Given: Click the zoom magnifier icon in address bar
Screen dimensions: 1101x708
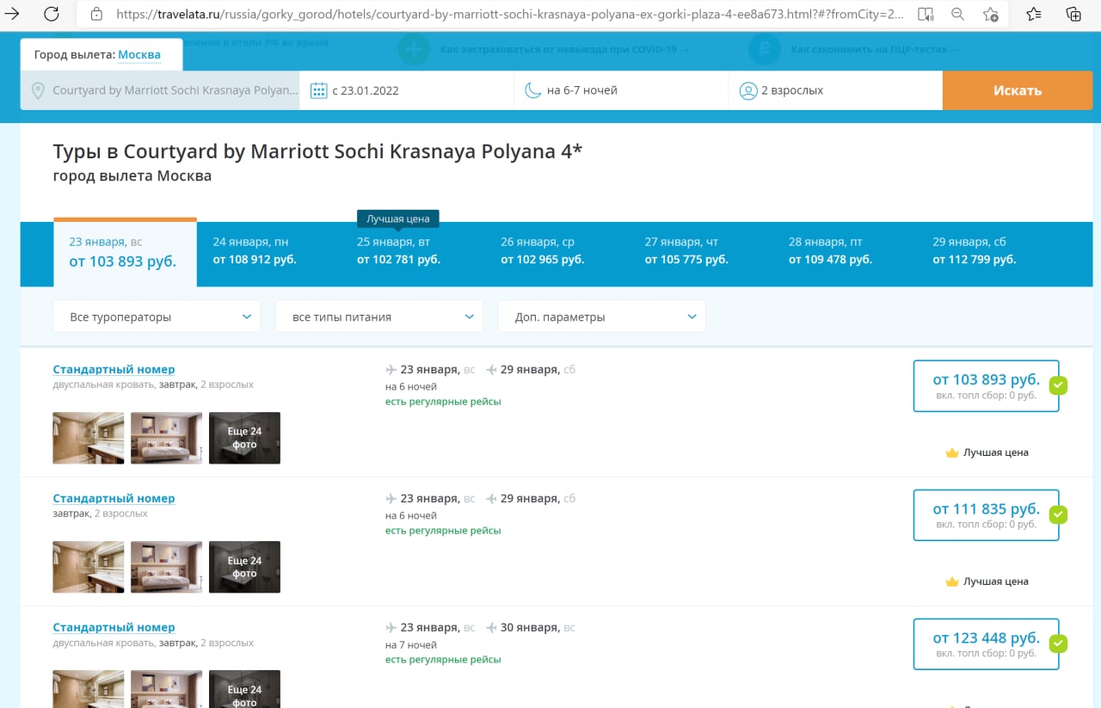Looking at the screenshot, I should coord(958,14).
